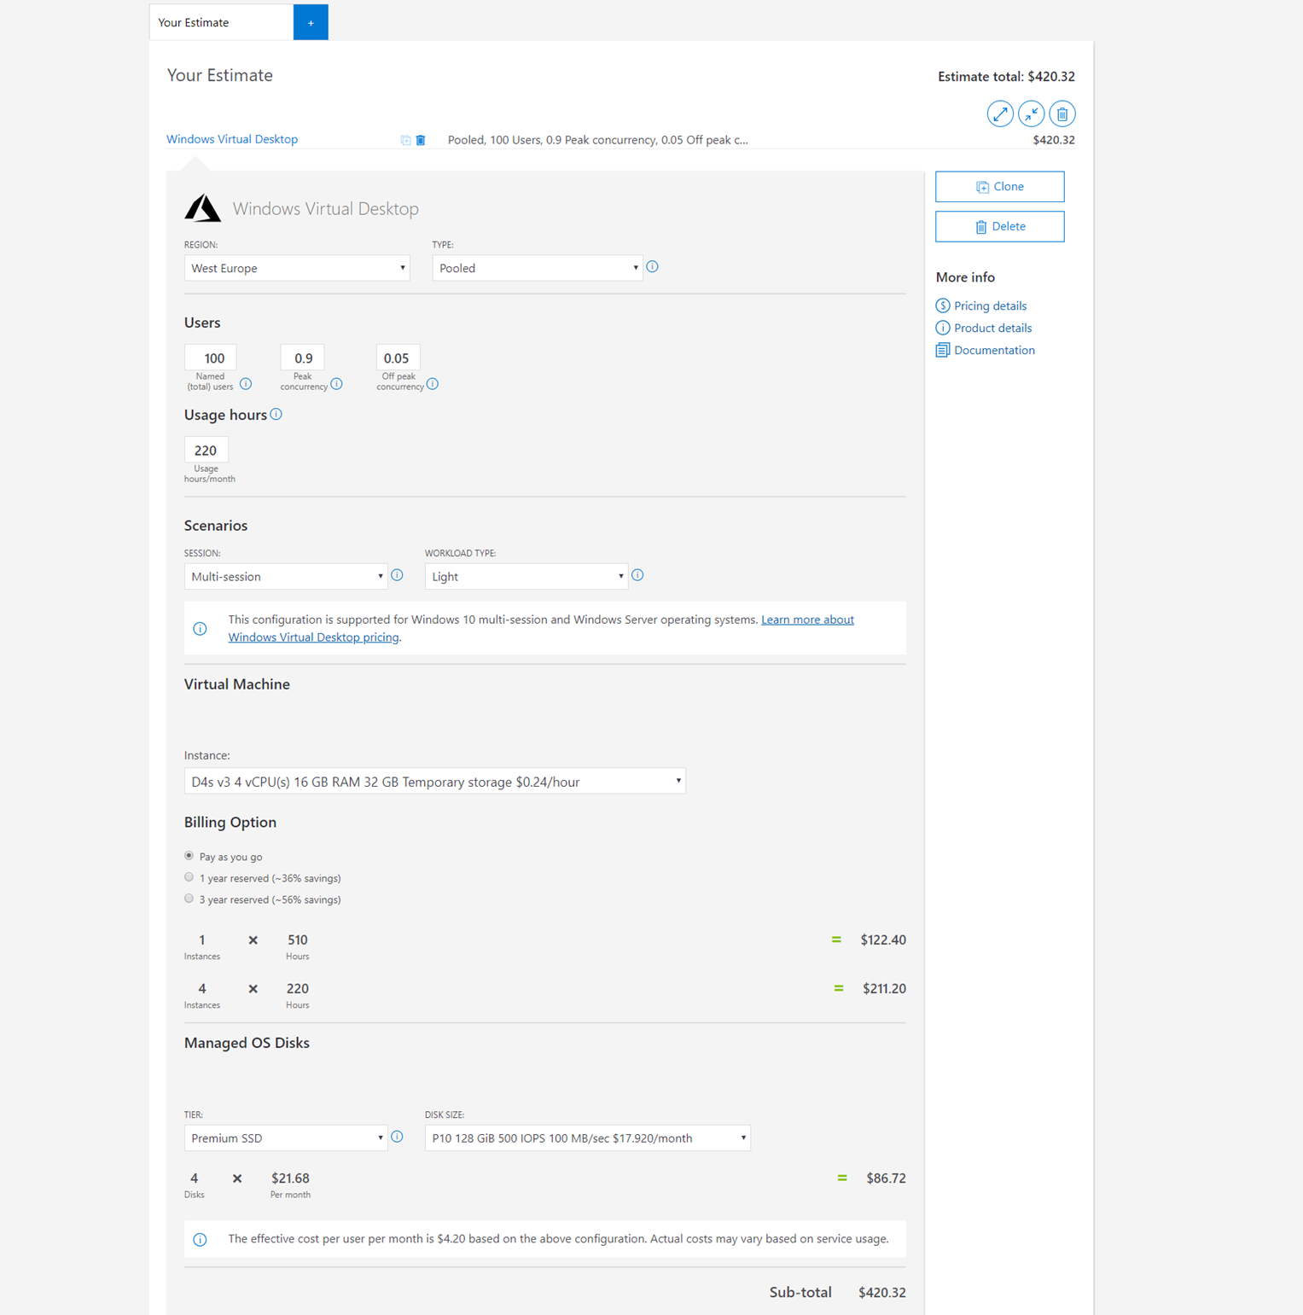Expand the VM Instance dropdown
This screenshot has width=1303, height=1315.
(434, 781)
